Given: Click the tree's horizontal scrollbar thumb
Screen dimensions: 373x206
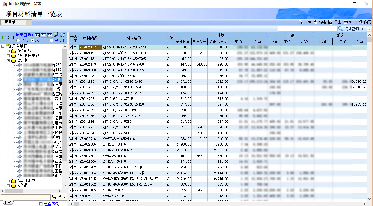Looking at the screenshot, I should [14, 191].
